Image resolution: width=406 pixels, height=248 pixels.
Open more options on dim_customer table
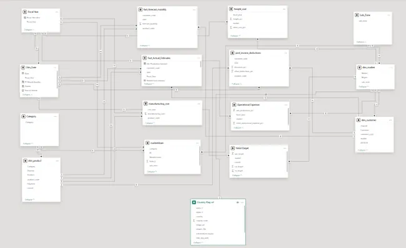pyautogui.click(x=390, y=120)
